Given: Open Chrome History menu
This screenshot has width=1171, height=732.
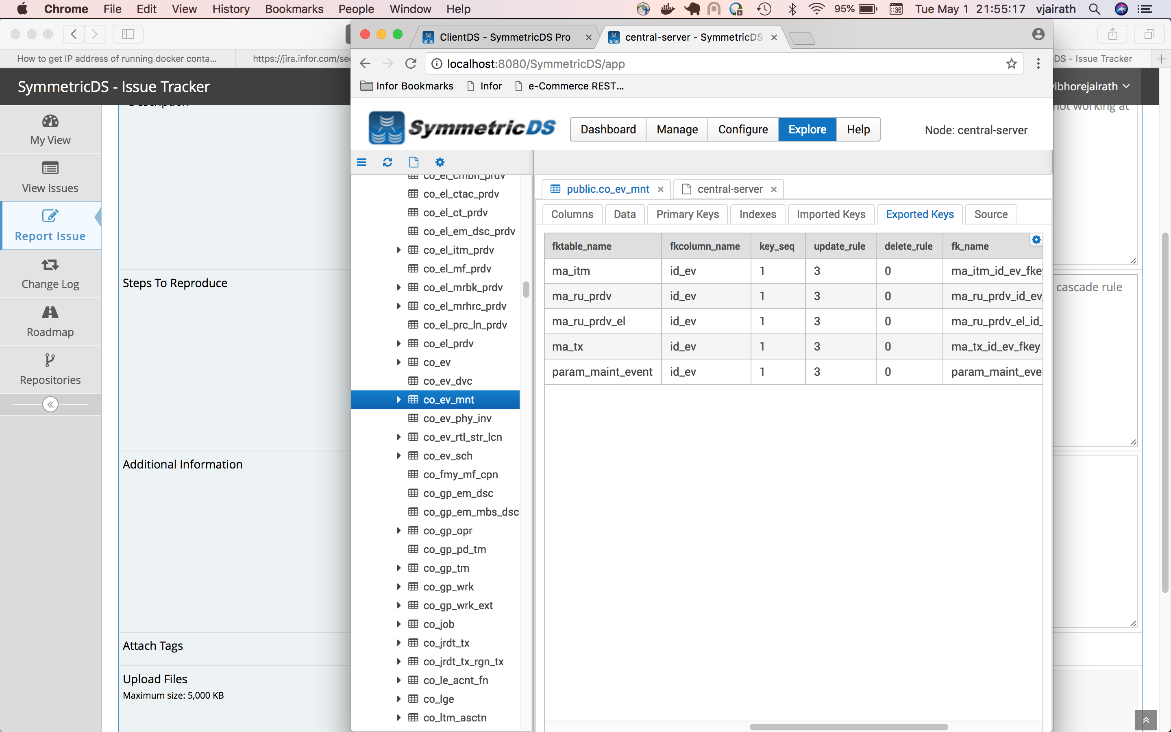Looking at the screenshot, I should [231, 9].
